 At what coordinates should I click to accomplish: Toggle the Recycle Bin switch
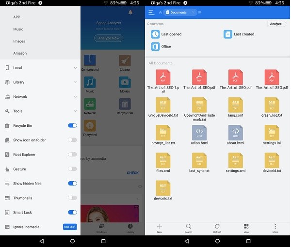pos(72,125)
